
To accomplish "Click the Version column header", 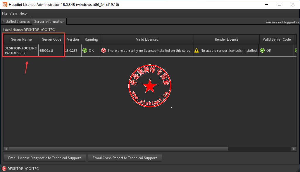I will tap(73, 39).
